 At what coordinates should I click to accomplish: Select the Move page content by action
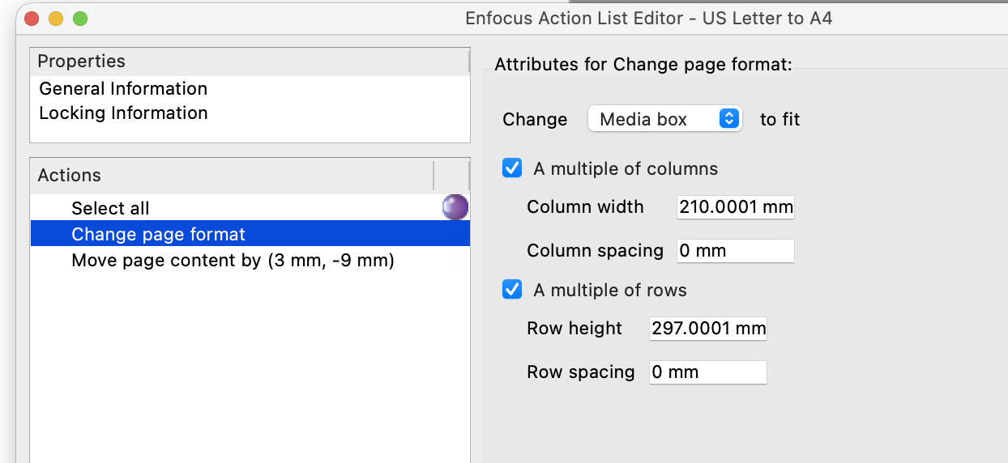[250, 261]
